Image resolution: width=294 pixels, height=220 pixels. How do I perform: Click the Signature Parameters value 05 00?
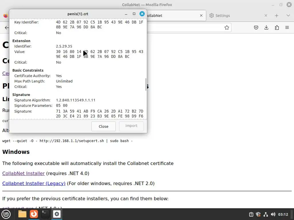pyautogui.click(x=62, y=105)
